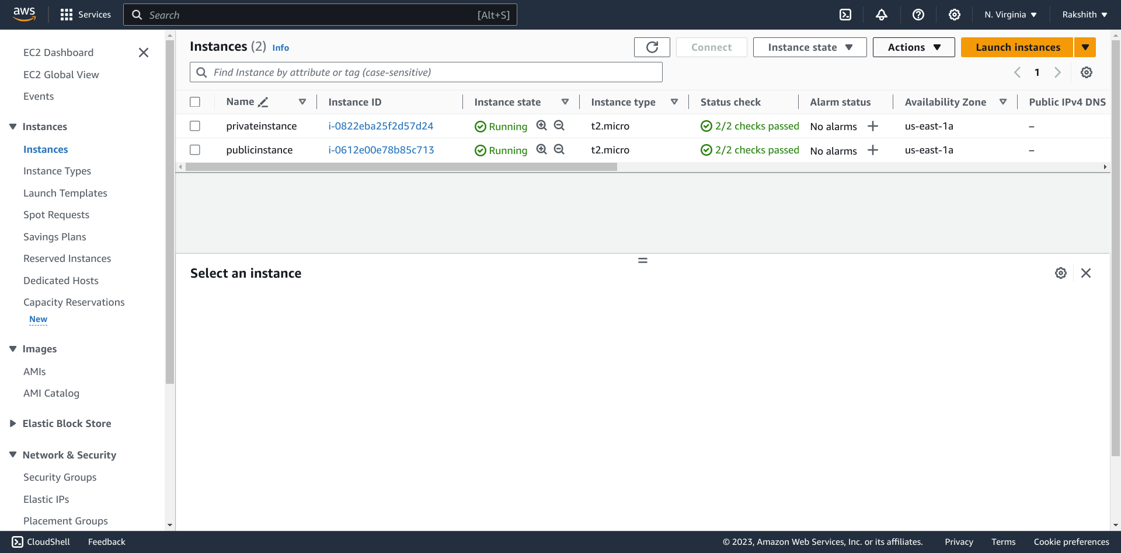
Task: Open the top bar settings gear
Action: point(955,15)
